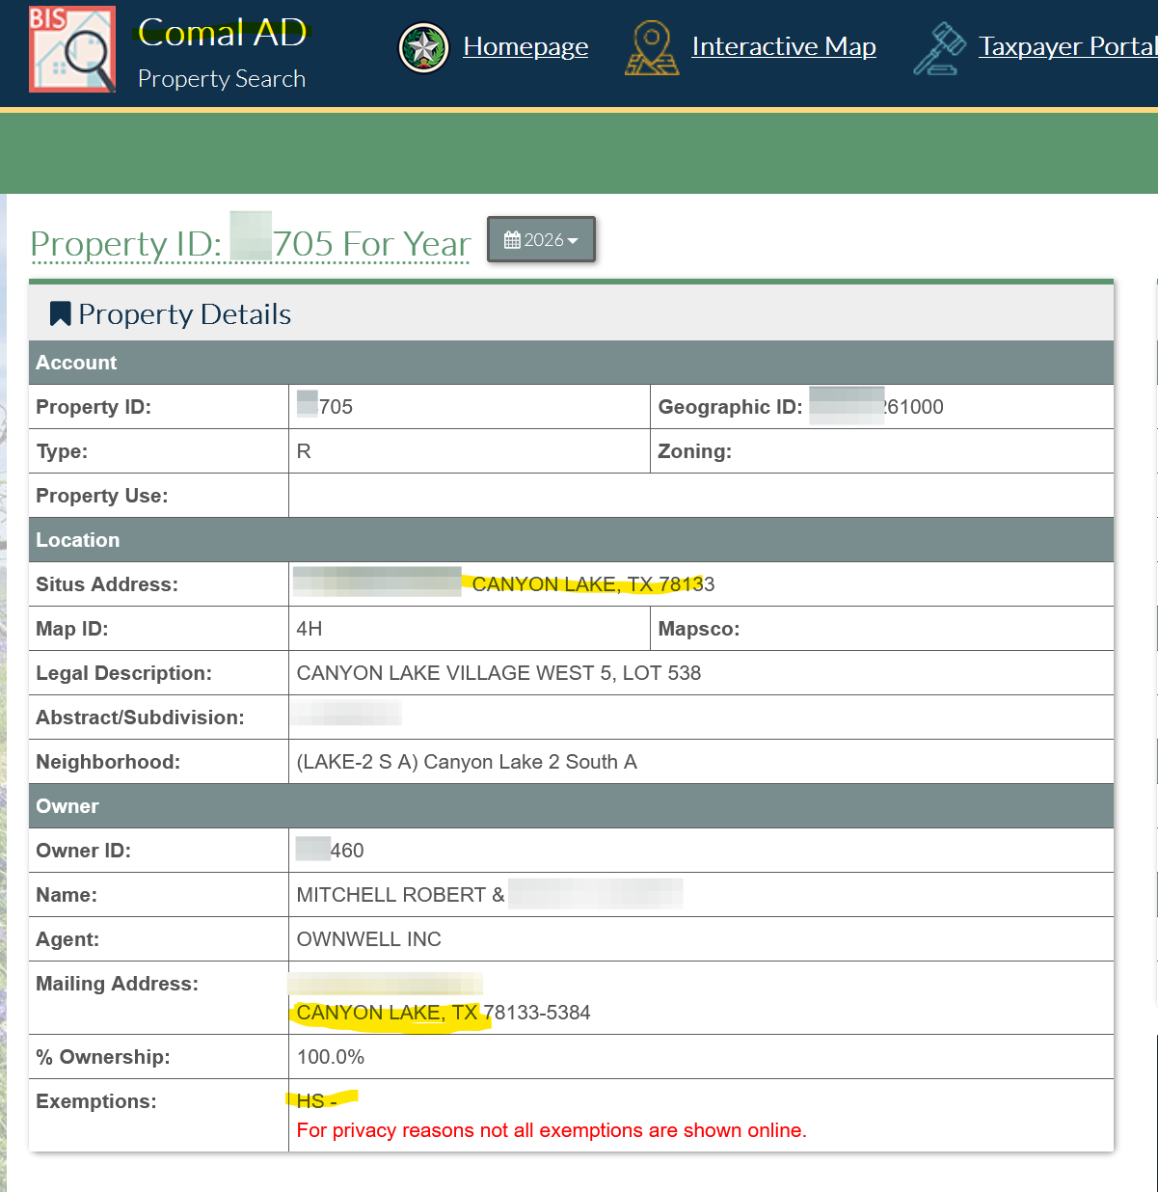
Task: Click the Abstract/Subdivision label
Action: click(x=140, y=718)
